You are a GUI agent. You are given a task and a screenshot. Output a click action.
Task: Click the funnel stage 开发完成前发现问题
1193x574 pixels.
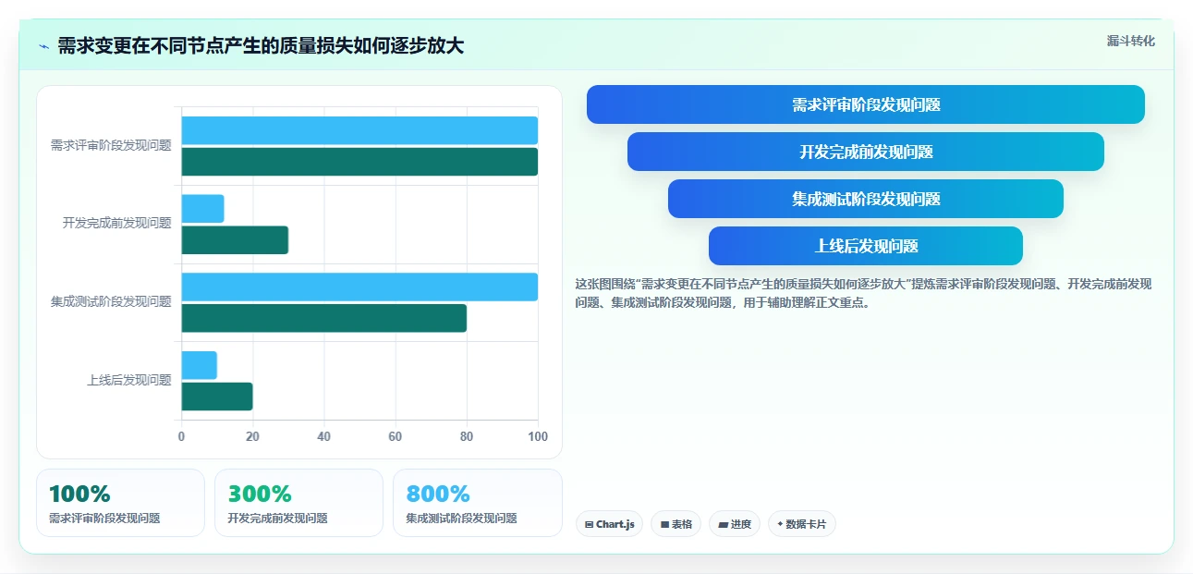(x=866, y=152)
